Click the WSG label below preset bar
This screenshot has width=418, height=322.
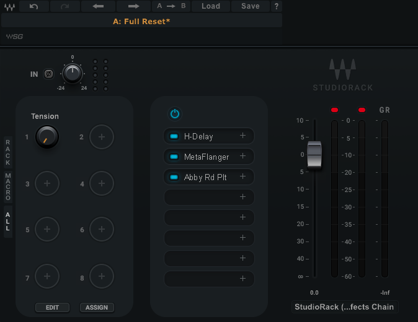click(14, 37)
